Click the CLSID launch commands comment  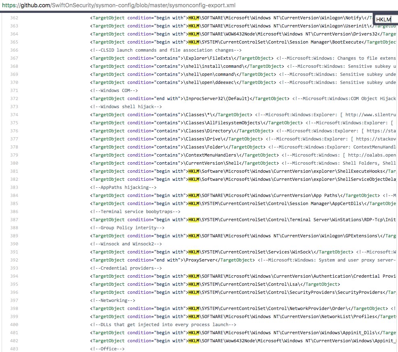(x=166, y=50)
